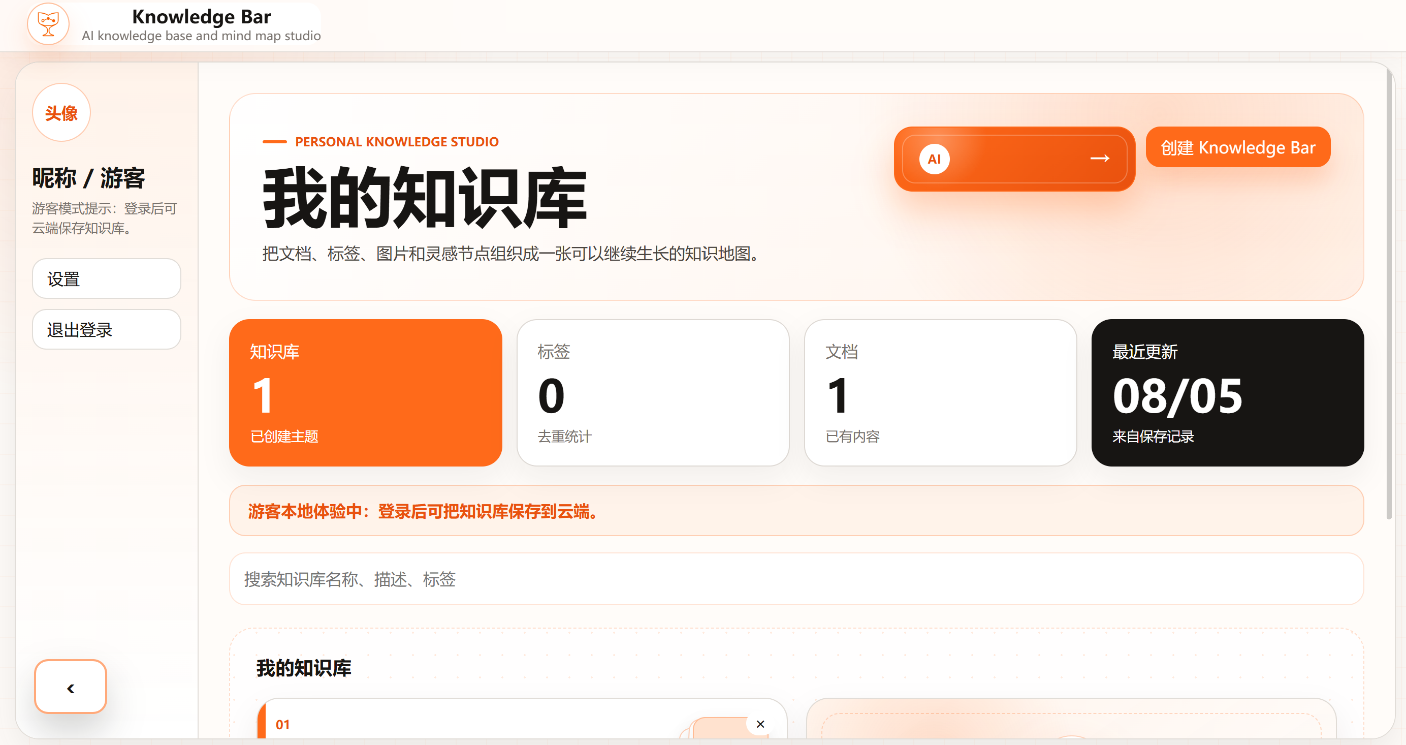The height and width of the screenshot is (745, 1406).
Task: Select the 文档 stat card
Action: pos(940,393)
